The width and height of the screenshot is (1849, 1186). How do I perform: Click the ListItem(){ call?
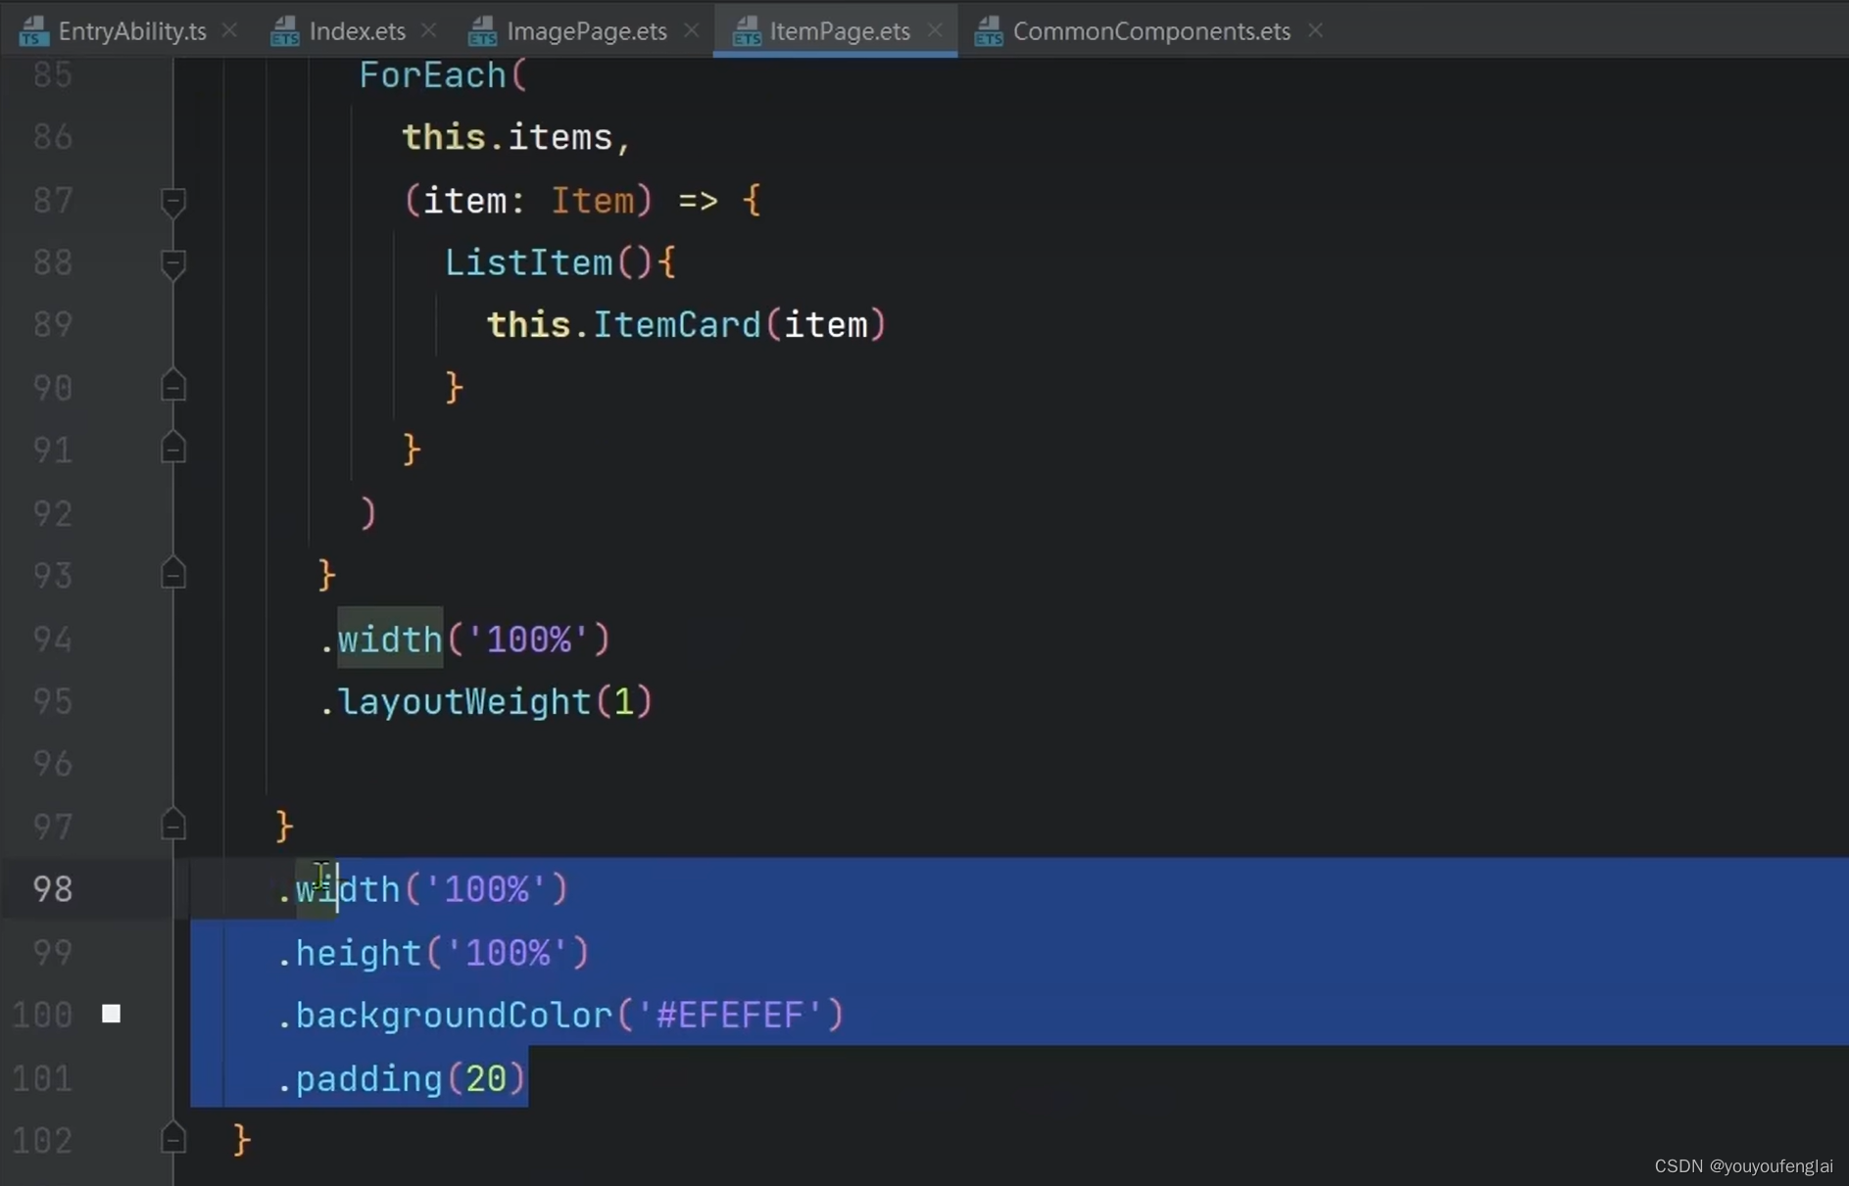[560, 262]
